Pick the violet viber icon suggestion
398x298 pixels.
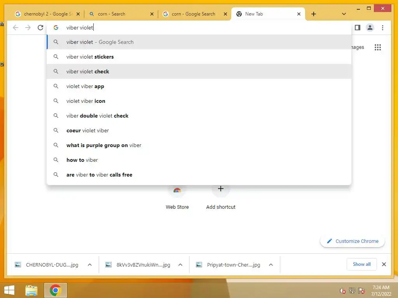click(x=199, y=101)
